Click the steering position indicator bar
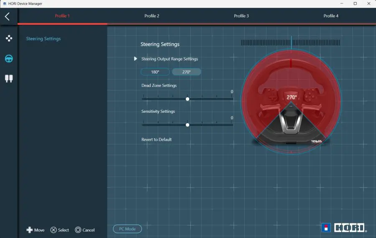 click(x=290, y=43)
